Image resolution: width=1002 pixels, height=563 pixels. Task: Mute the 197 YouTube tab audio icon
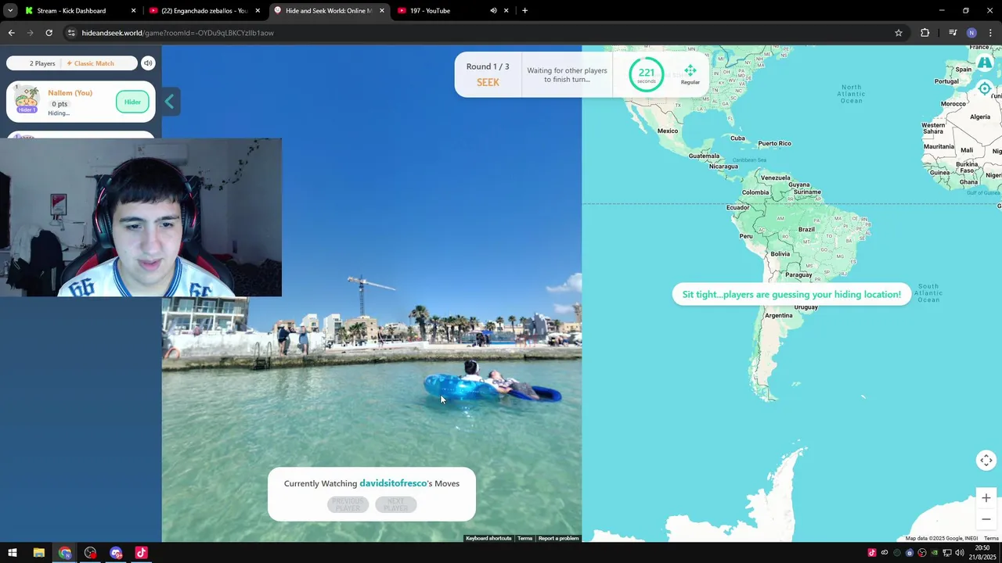pos(493,11)
